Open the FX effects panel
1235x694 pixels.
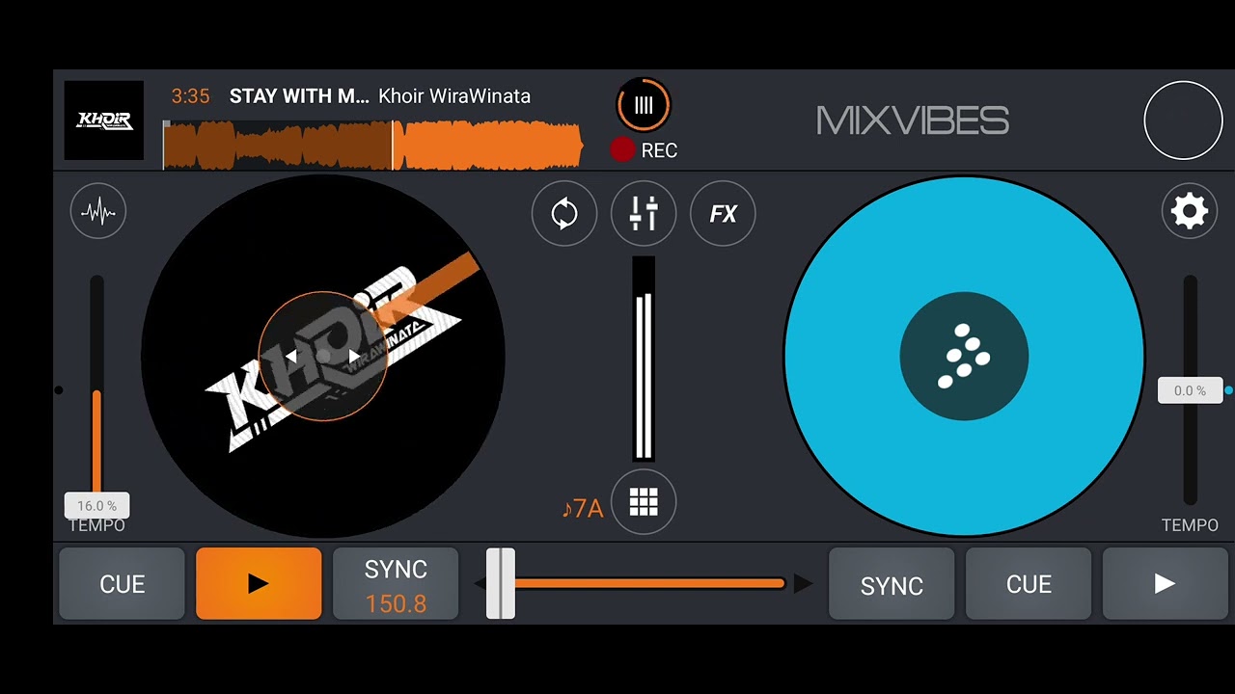723,213
